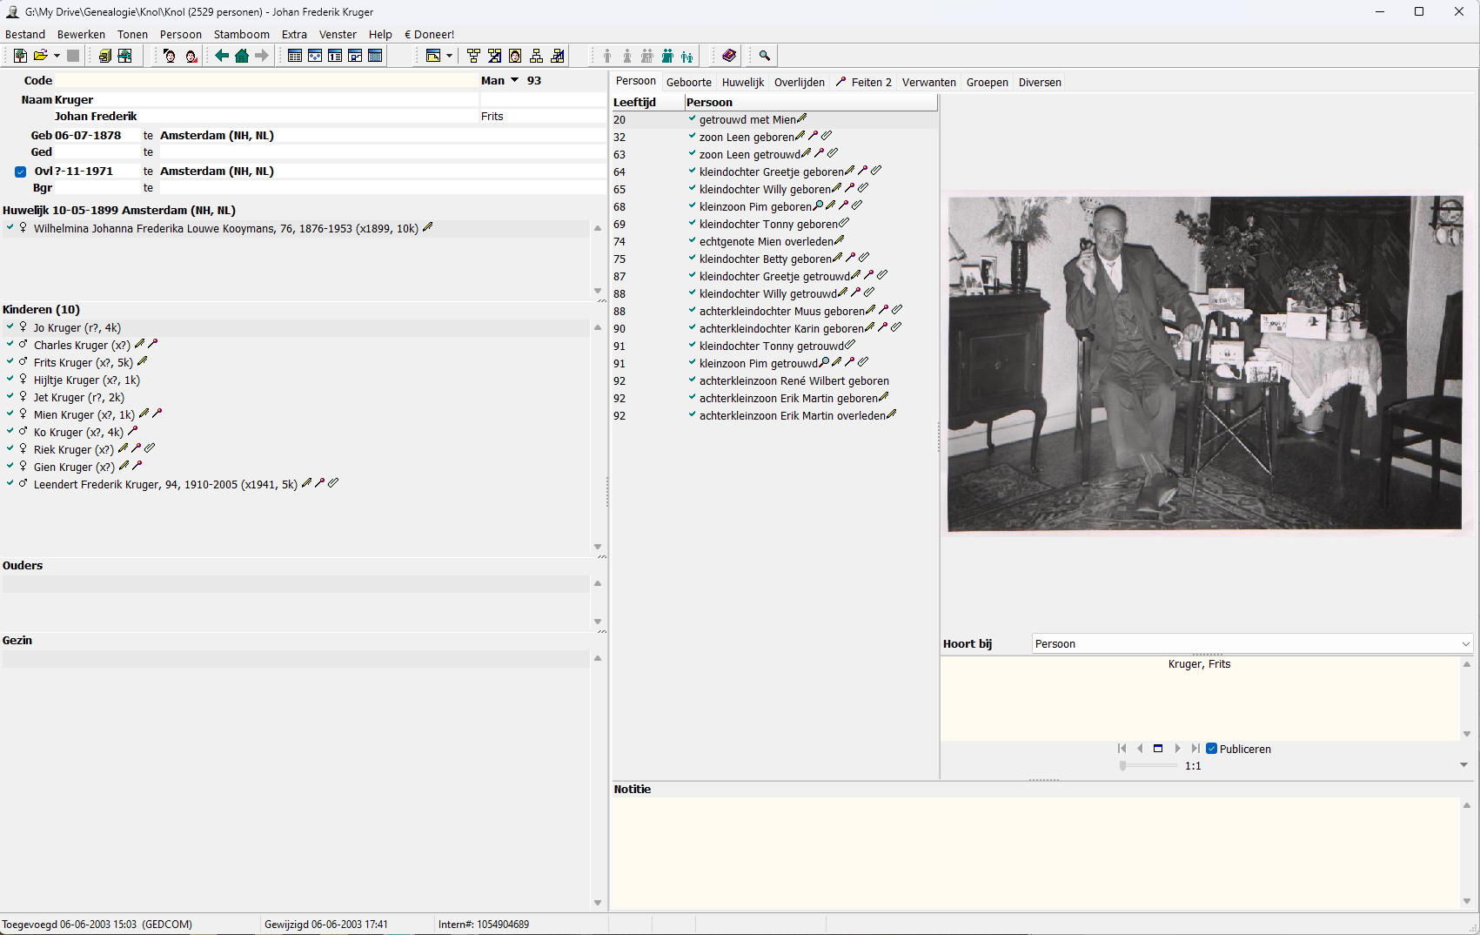Click the portrait face chart icon

(515, 56)
